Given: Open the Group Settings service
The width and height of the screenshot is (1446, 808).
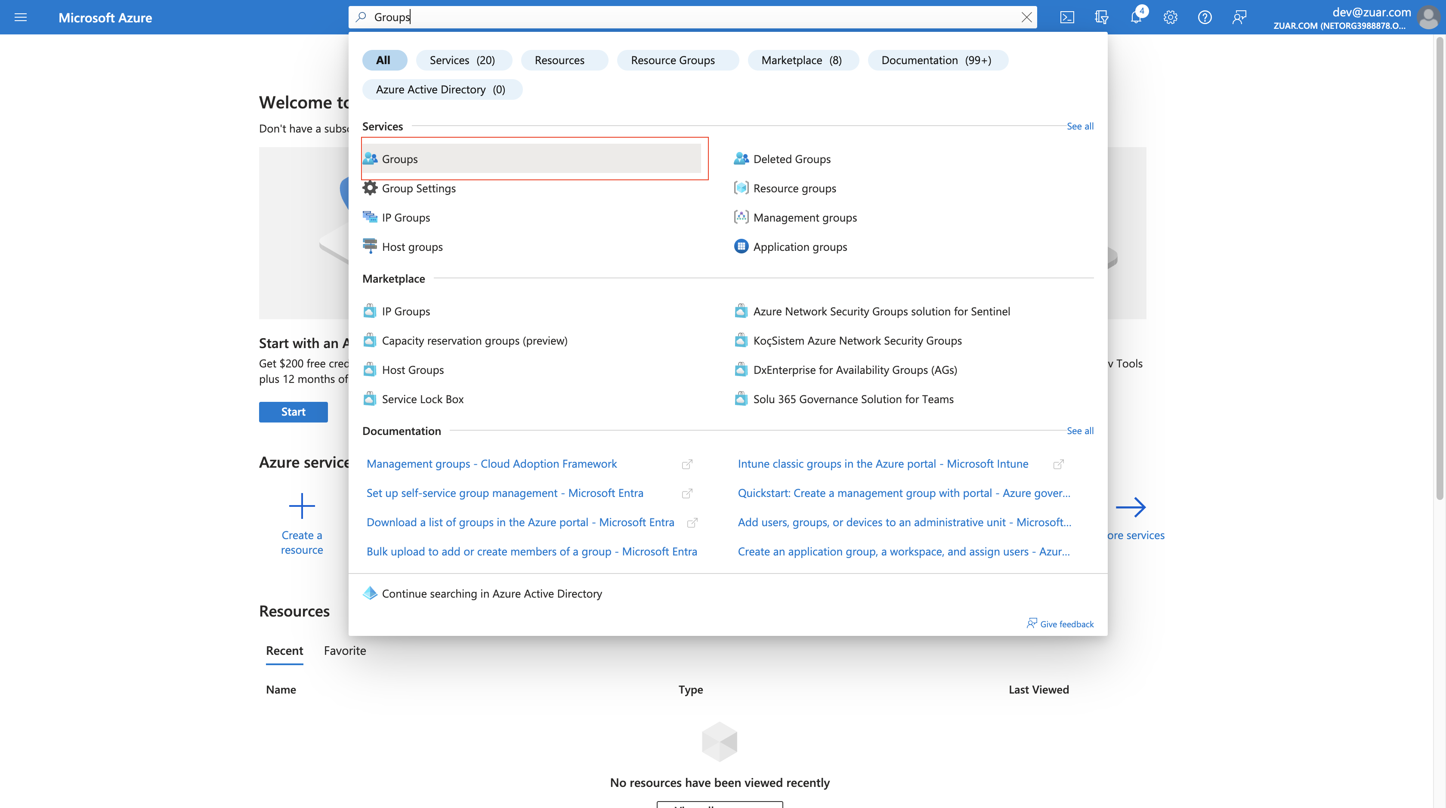Looking at the screenshot, I should click(x=531, y=188).
